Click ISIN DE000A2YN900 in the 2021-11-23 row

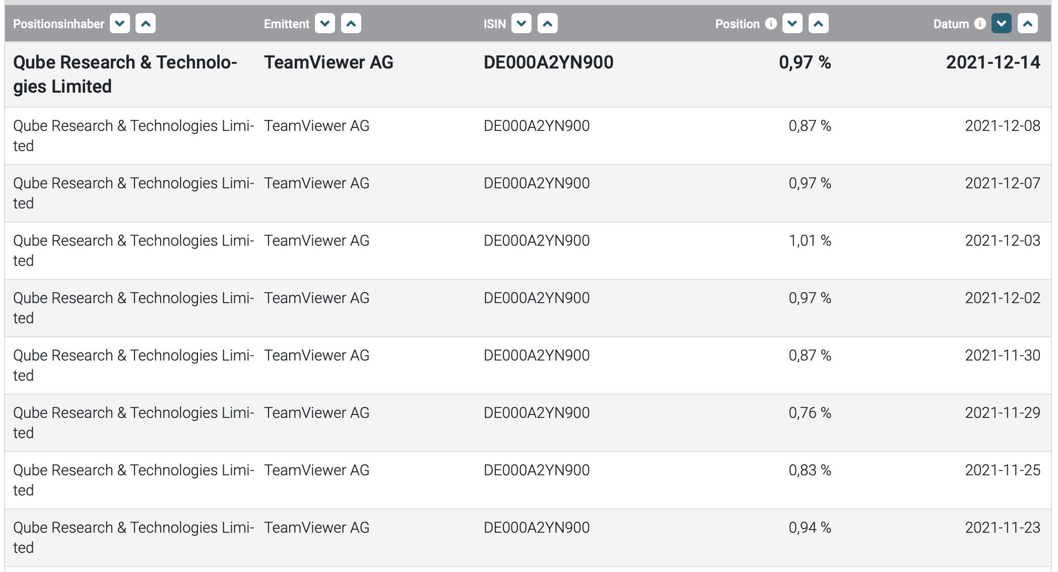click(537, 528)
